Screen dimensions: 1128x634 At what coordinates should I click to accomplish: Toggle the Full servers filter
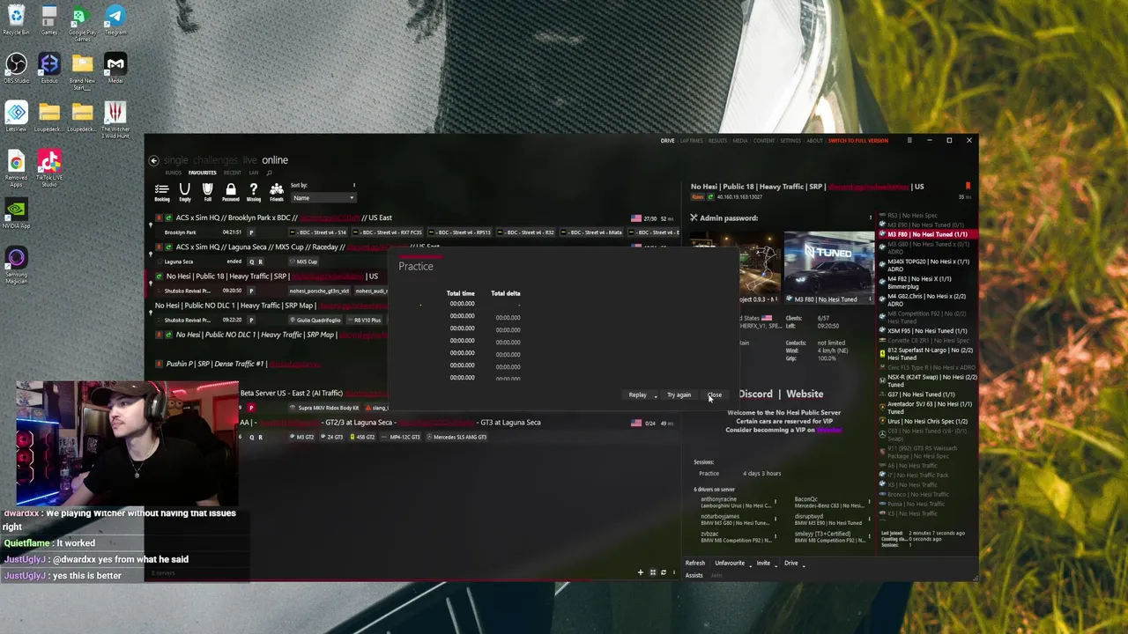pyautogui.click(x=208, y=192)
